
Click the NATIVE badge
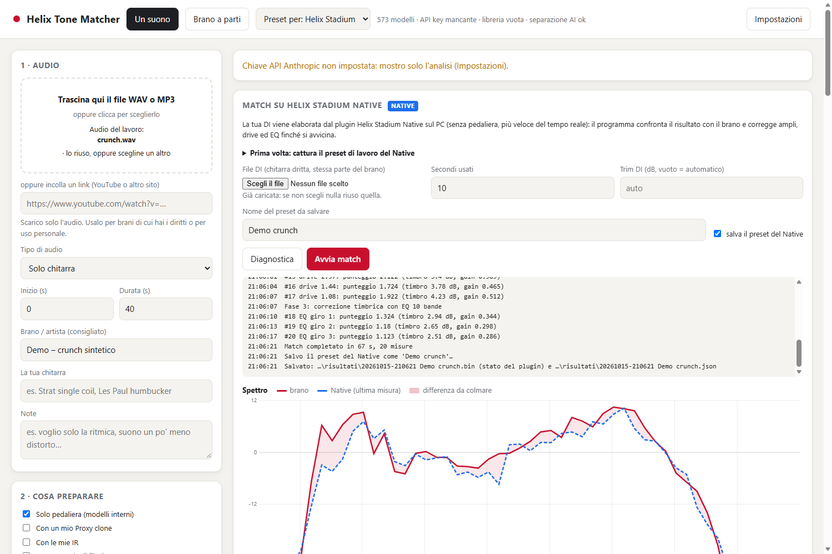coord(403,106)
